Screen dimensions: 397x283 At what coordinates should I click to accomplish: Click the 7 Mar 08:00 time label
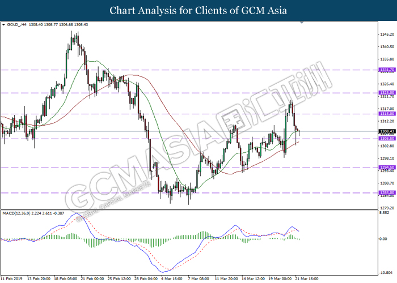[x=198, y=278]
